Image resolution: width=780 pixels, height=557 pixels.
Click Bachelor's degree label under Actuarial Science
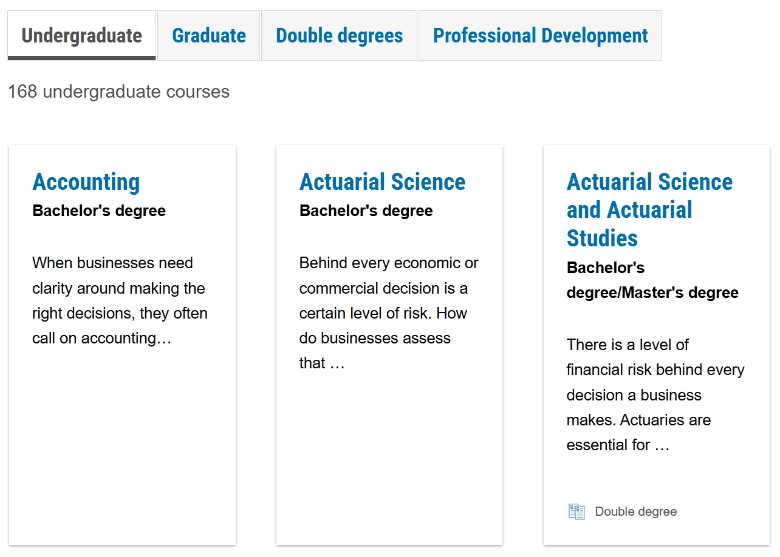pyautogui.click(x=366, y=211)
